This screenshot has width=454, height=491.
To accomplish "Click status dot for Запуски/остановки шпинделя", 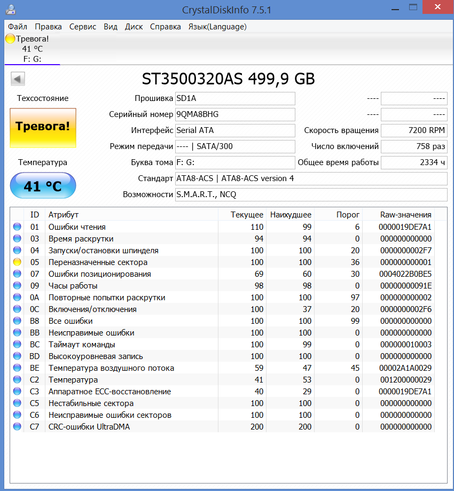I will tap(17, 250).
